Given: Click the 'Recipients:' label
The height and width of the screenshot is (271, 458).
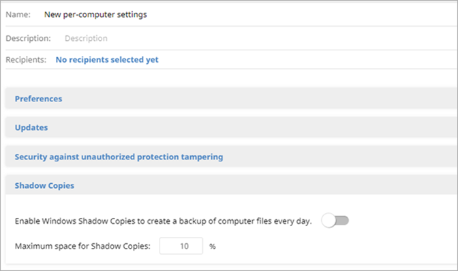Looking at the screenshot, I should click(26, 59).
